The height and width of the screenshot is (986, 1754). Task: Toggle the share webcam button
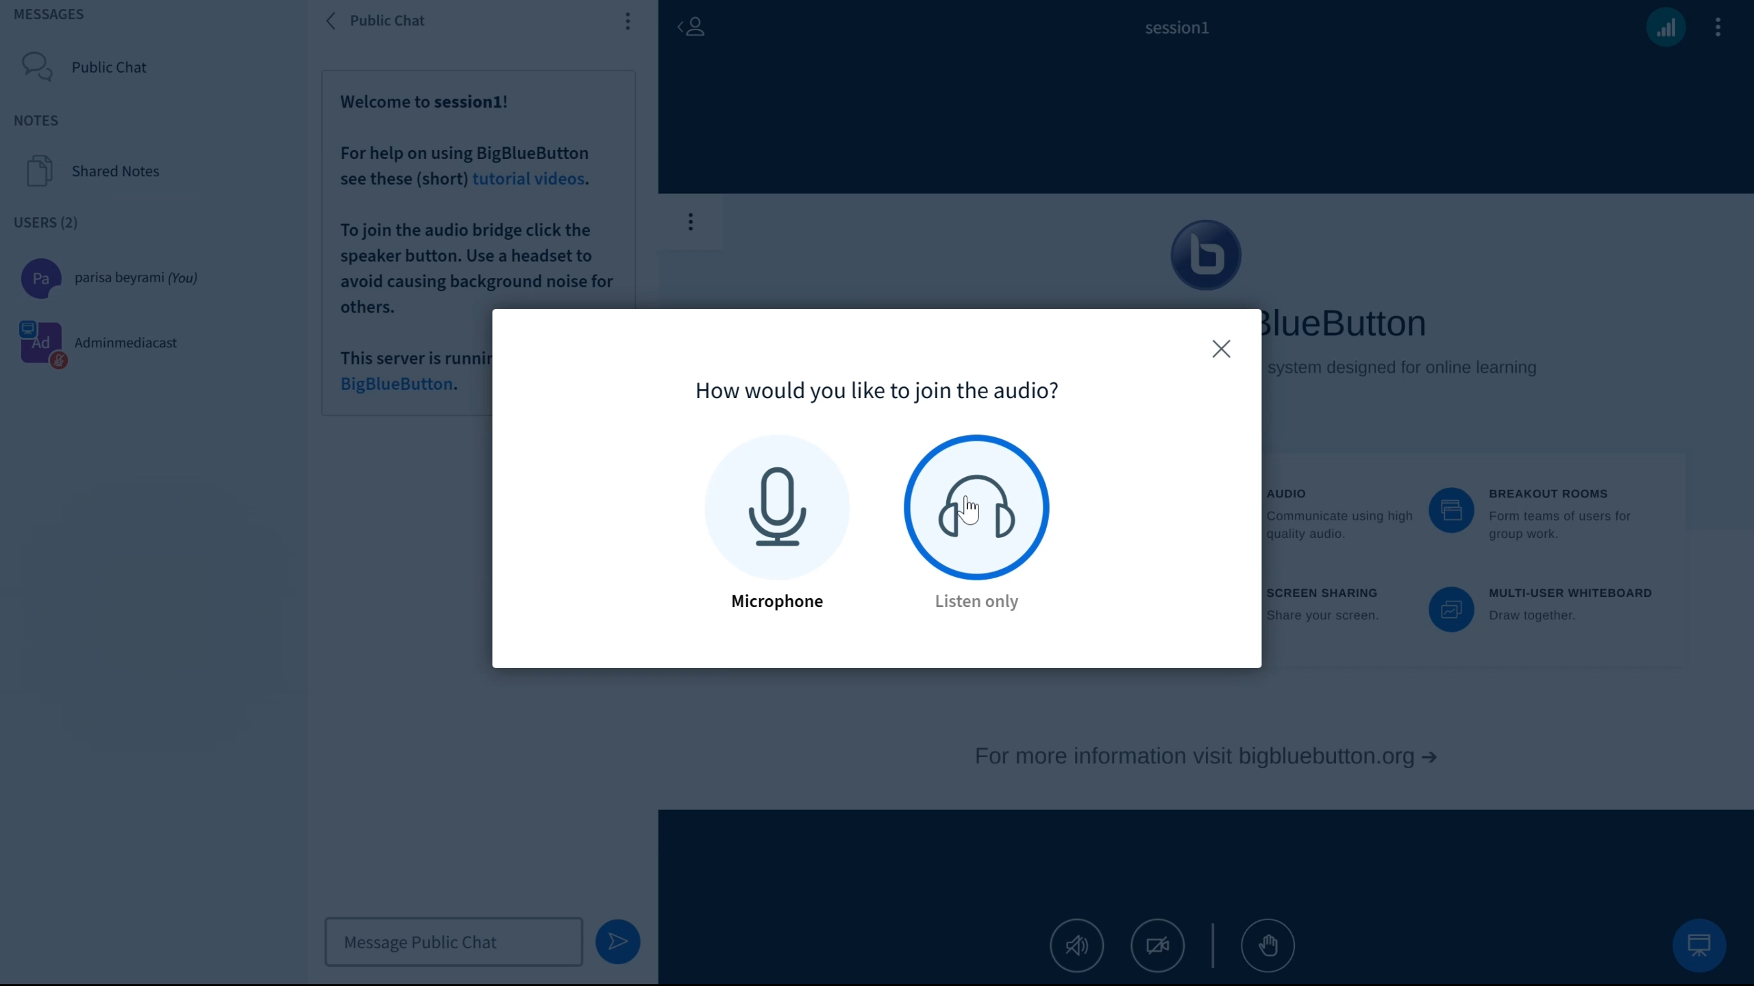(x=1157, y=945)
